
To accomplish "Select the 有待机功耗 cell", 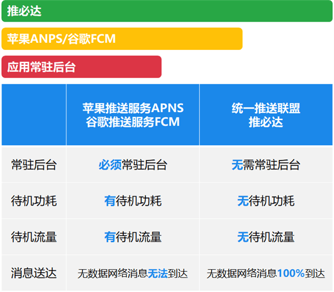I will [x=133, y=201].
